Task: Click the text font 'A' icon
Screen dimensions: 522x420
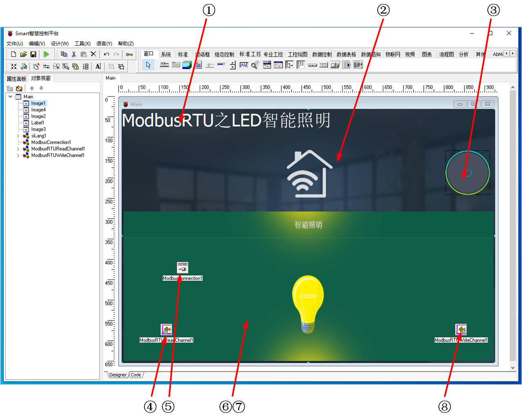Action: [x=98, y=66]
